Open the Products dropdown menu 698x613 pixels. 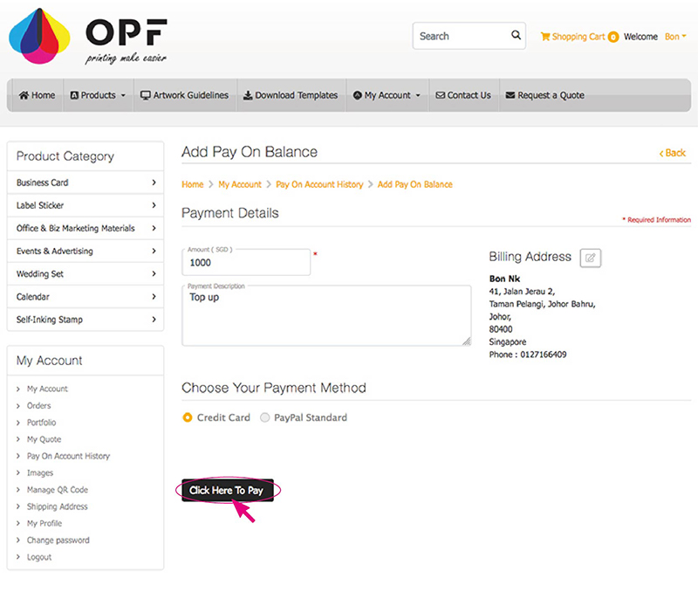(x=96, y=95)
